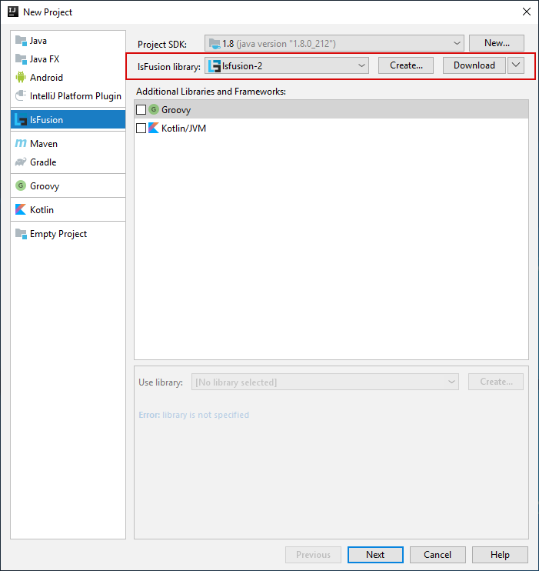Open the arrow next to Download
Screen dimensions: 539x571
[516, 65]
